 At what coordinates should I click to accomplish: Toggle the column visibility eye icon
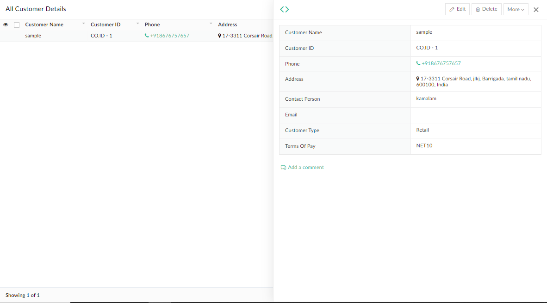pyautogui.click(x=6, y=24)
